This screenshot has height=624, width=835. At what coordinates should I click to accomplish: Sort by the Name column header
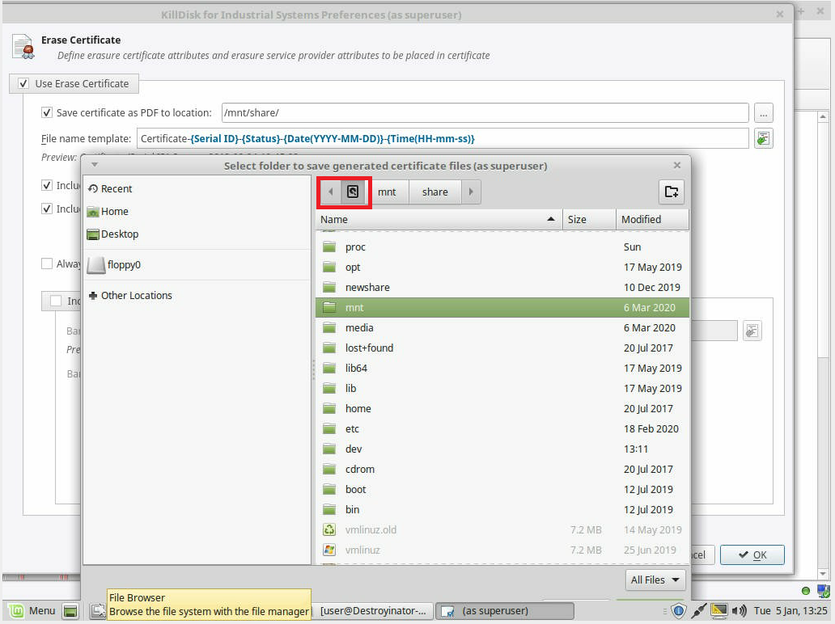point(439,219)
